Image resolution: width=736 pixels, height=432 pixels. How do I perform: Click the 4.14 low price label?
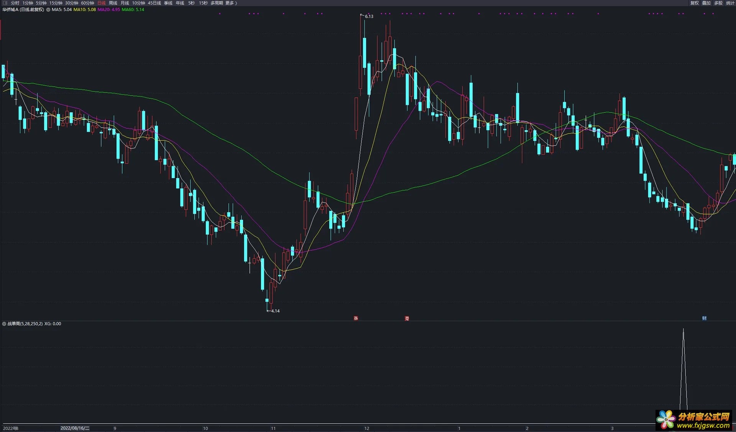pyautogui.click(x=275, y=311)
